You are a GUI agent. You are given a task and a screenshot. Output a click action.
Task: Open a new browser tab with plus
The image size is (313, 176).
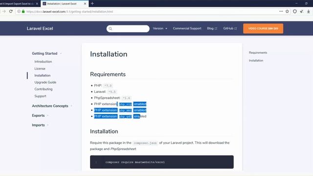pyautogui.click(x=92, y=3)
